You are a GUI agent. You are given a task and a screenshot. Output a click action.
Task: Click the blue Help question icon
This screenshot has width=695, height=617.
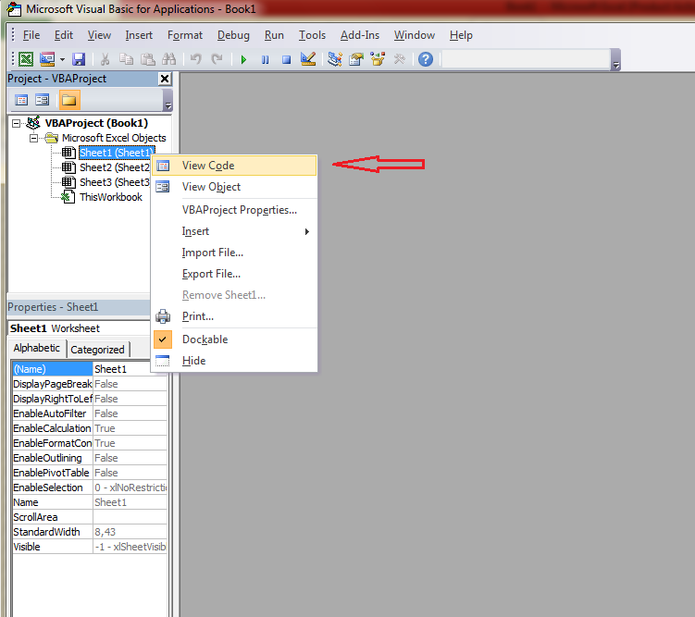(426, 59)
